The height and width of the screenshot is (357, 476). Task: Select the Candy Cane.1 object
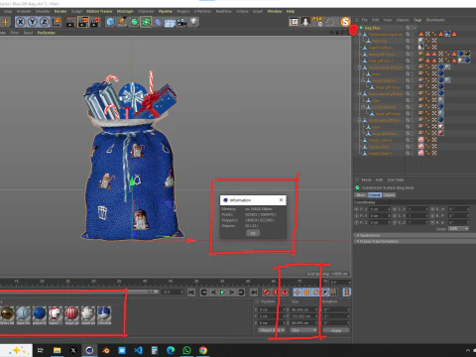[380, 154]
